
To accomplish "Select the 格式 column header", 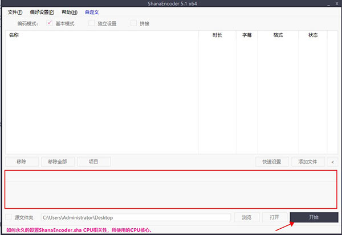I will tap(278, 35).
